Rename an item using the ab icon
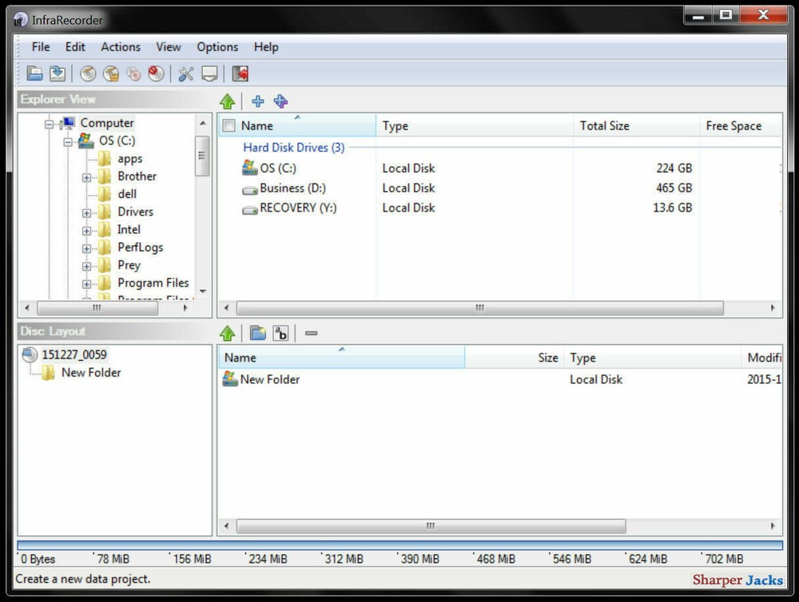 [280, 333]
